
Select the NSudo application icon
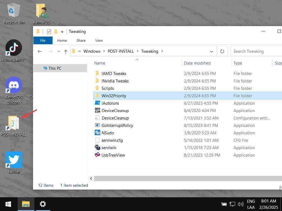tap(97, 133)
